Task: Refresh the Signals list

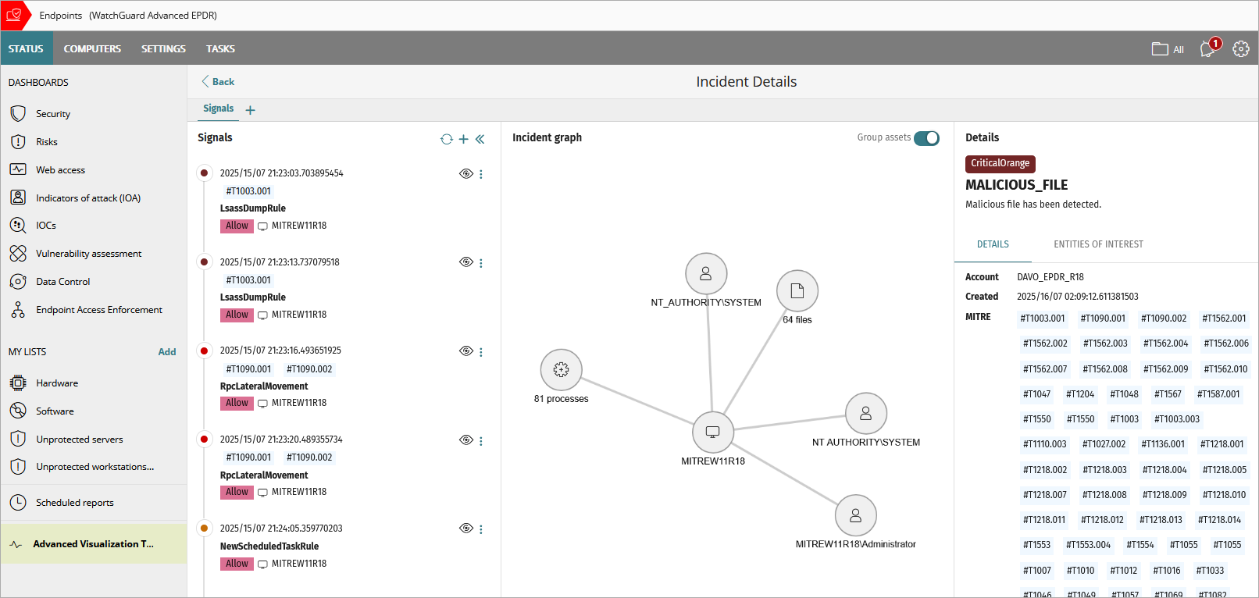Action: coord(447,139)
